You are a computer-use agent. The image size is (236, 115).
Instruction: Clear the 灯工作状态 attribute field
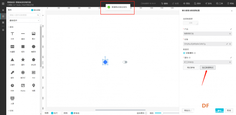230,62
